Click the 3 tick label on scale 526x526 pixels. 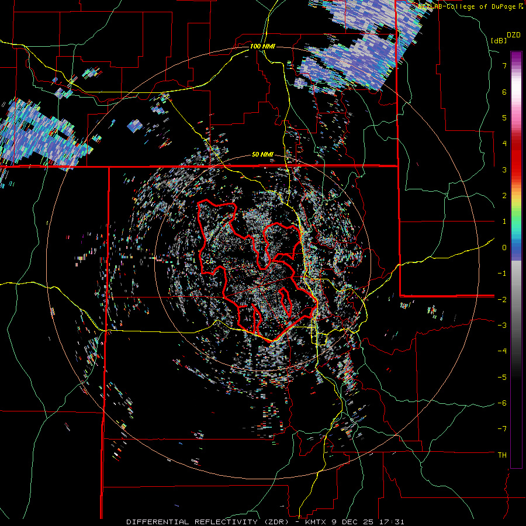(504, 169)
